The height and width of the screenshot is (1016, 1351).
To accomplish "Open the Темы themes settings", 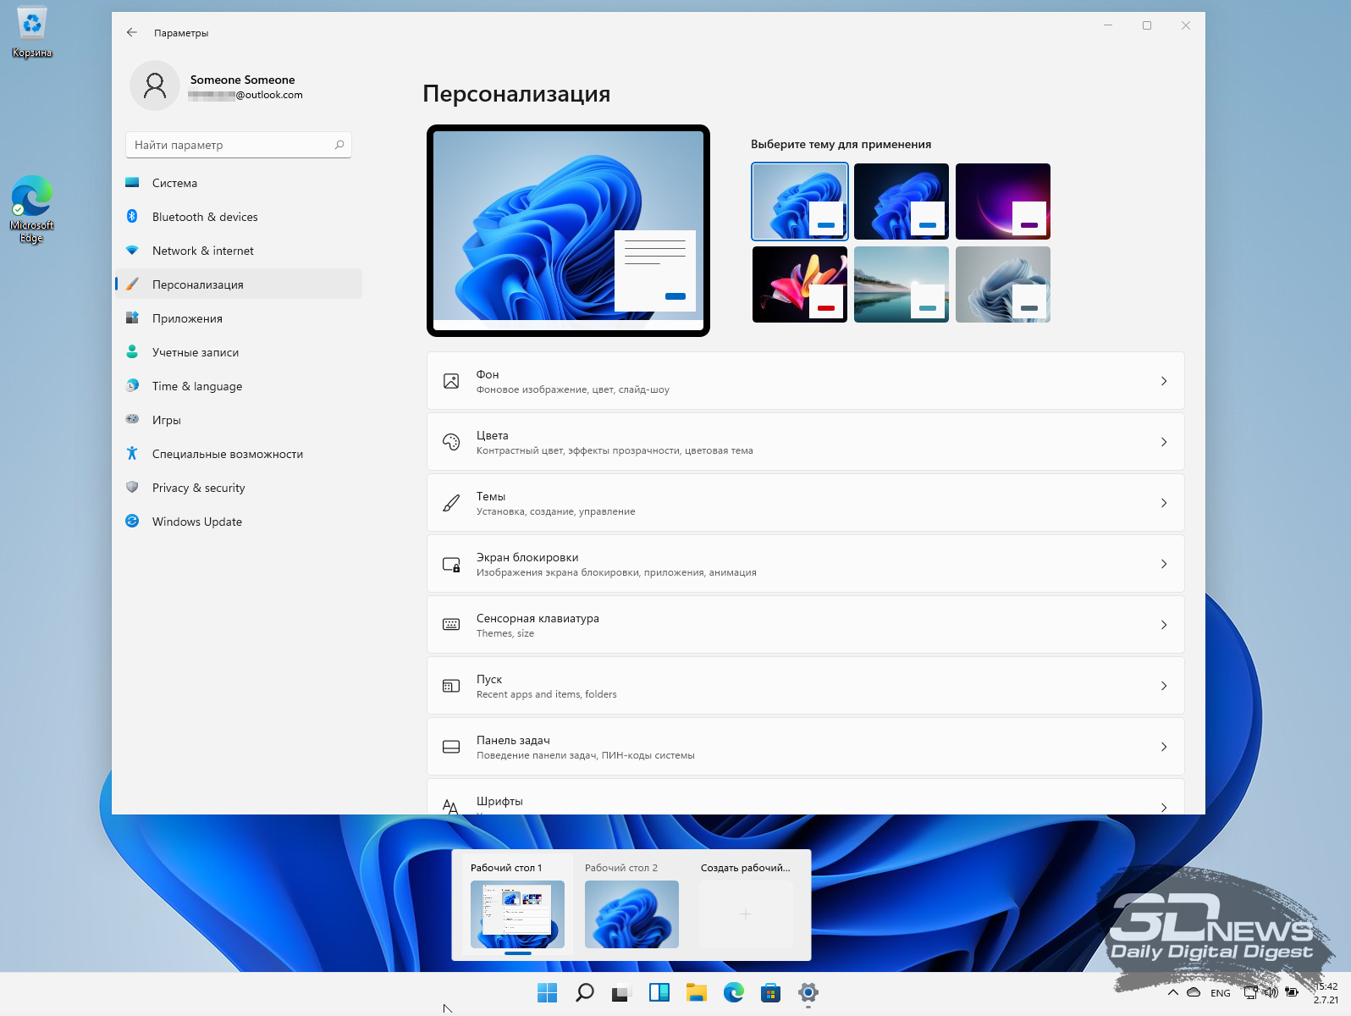I will [805, 503].
